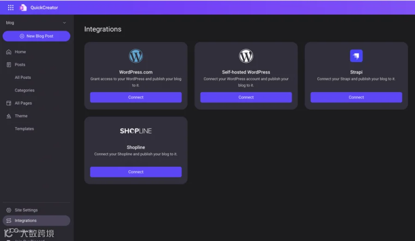Screen dimensions: 415x241
Task: Click the Self-hosted WordPress logo
Action: (246, 56)
